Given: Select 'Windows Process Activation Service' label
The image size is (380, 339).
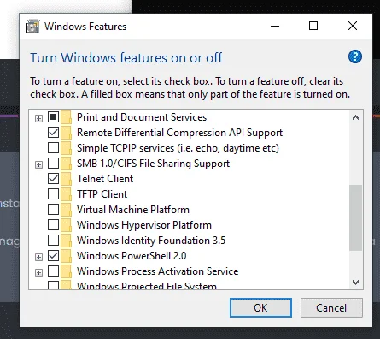Looking at the screenshot, I should coord(158,271).
